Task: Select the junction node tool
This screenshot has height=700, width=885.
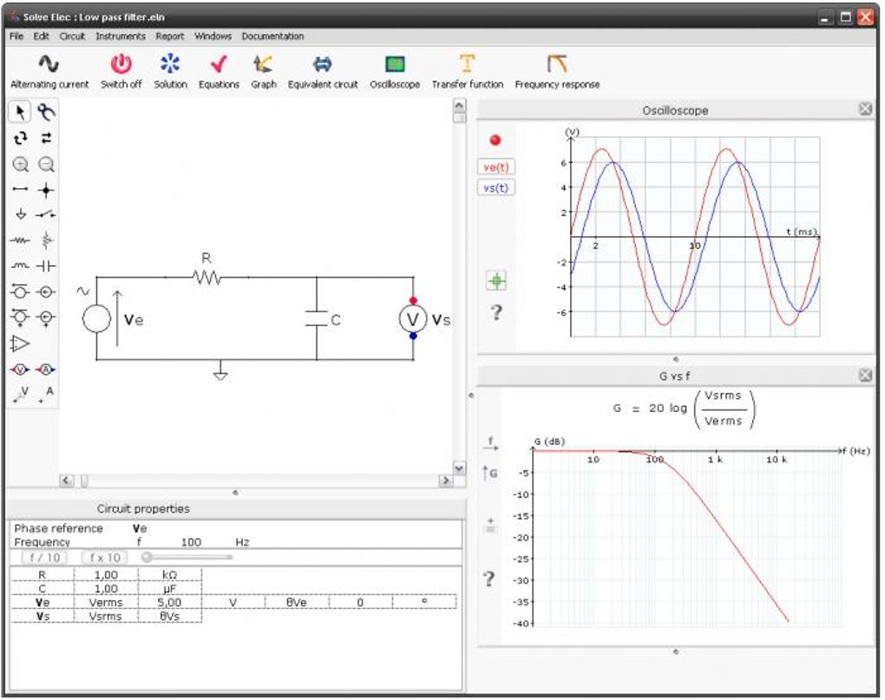Action: click(46, 190)
